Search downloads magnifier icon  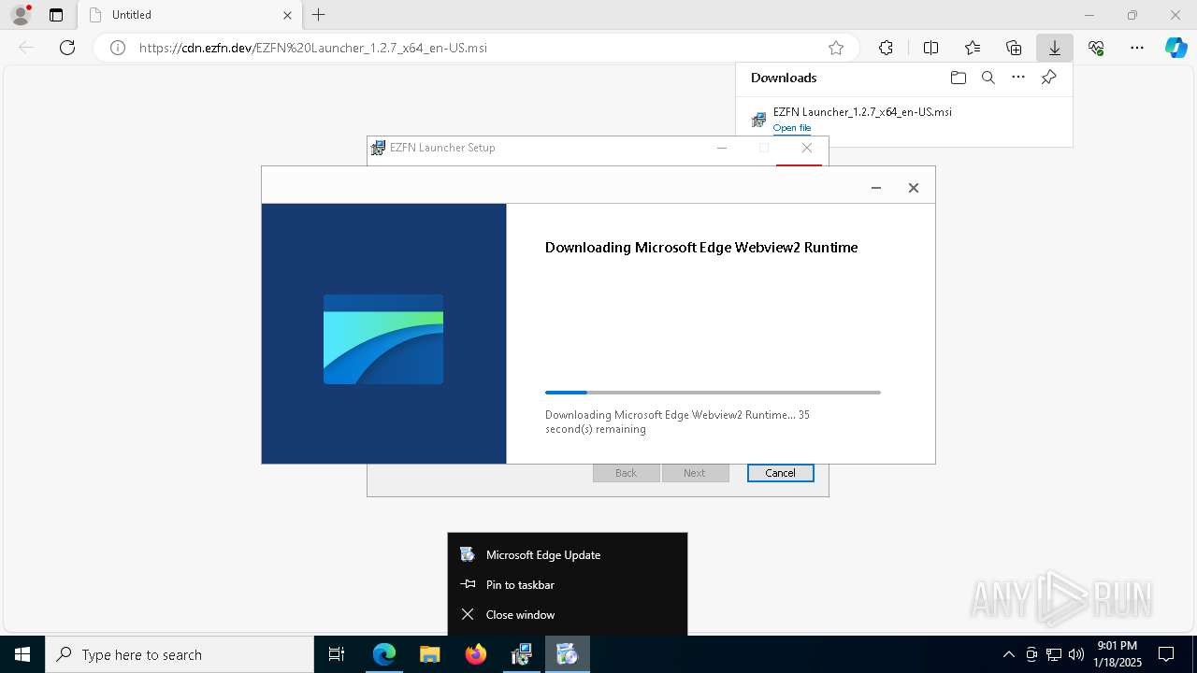tap(988, 78)
